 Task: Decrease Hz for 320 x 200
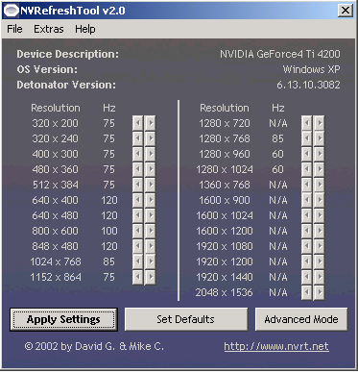pyautogui.click(x=138, y=123)
